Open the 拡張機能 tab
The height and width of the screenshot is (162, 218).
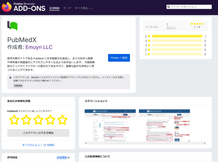54,8
